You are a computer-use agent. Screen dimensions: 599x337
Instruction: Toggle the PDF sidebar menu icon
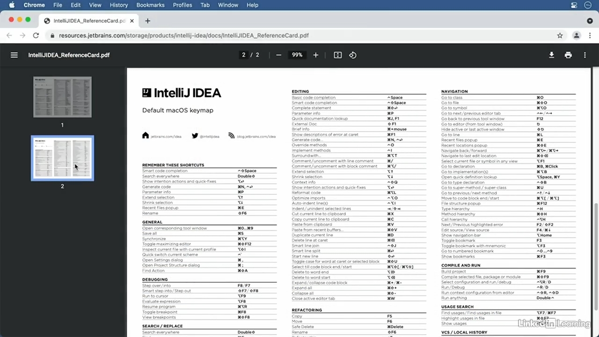(x=14, y=55)
